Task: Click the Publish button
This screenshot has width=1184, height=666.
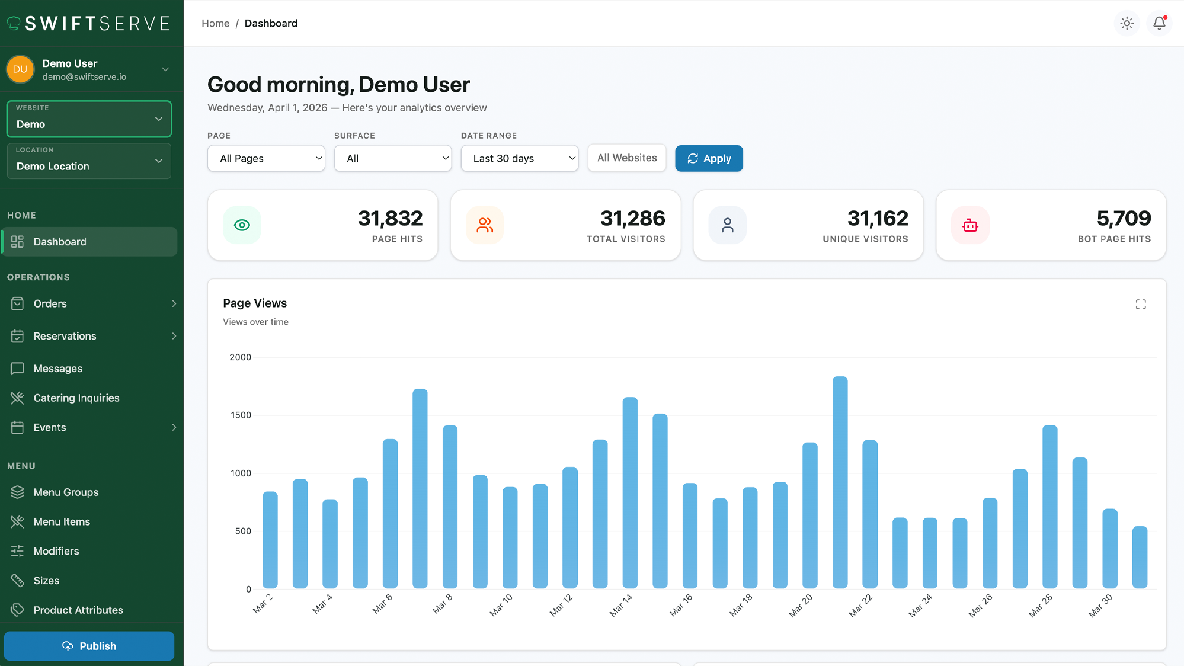Action: [x=89, y=646]
